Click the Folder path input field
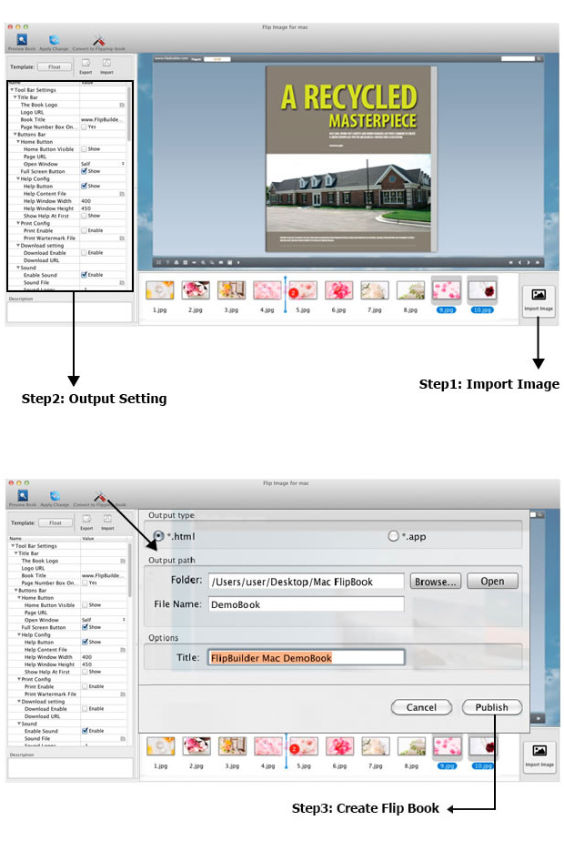This screenshot has height=851, width=564. pos(307,582)
